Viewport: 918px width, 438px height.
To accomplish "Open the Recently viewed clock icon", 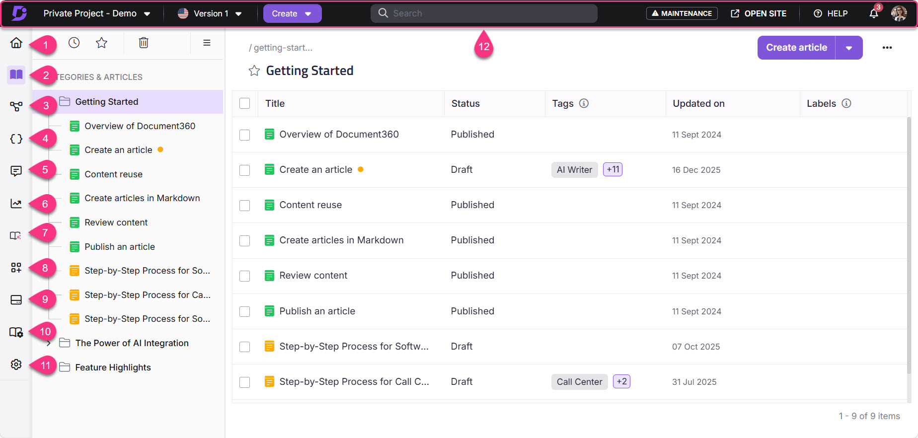I will (74, 43).
